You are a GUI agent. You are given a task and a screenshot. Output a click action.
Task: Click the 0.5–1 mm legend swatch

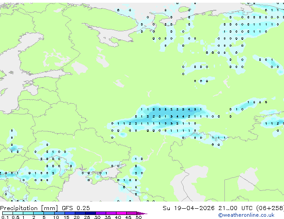coord(18,213)
